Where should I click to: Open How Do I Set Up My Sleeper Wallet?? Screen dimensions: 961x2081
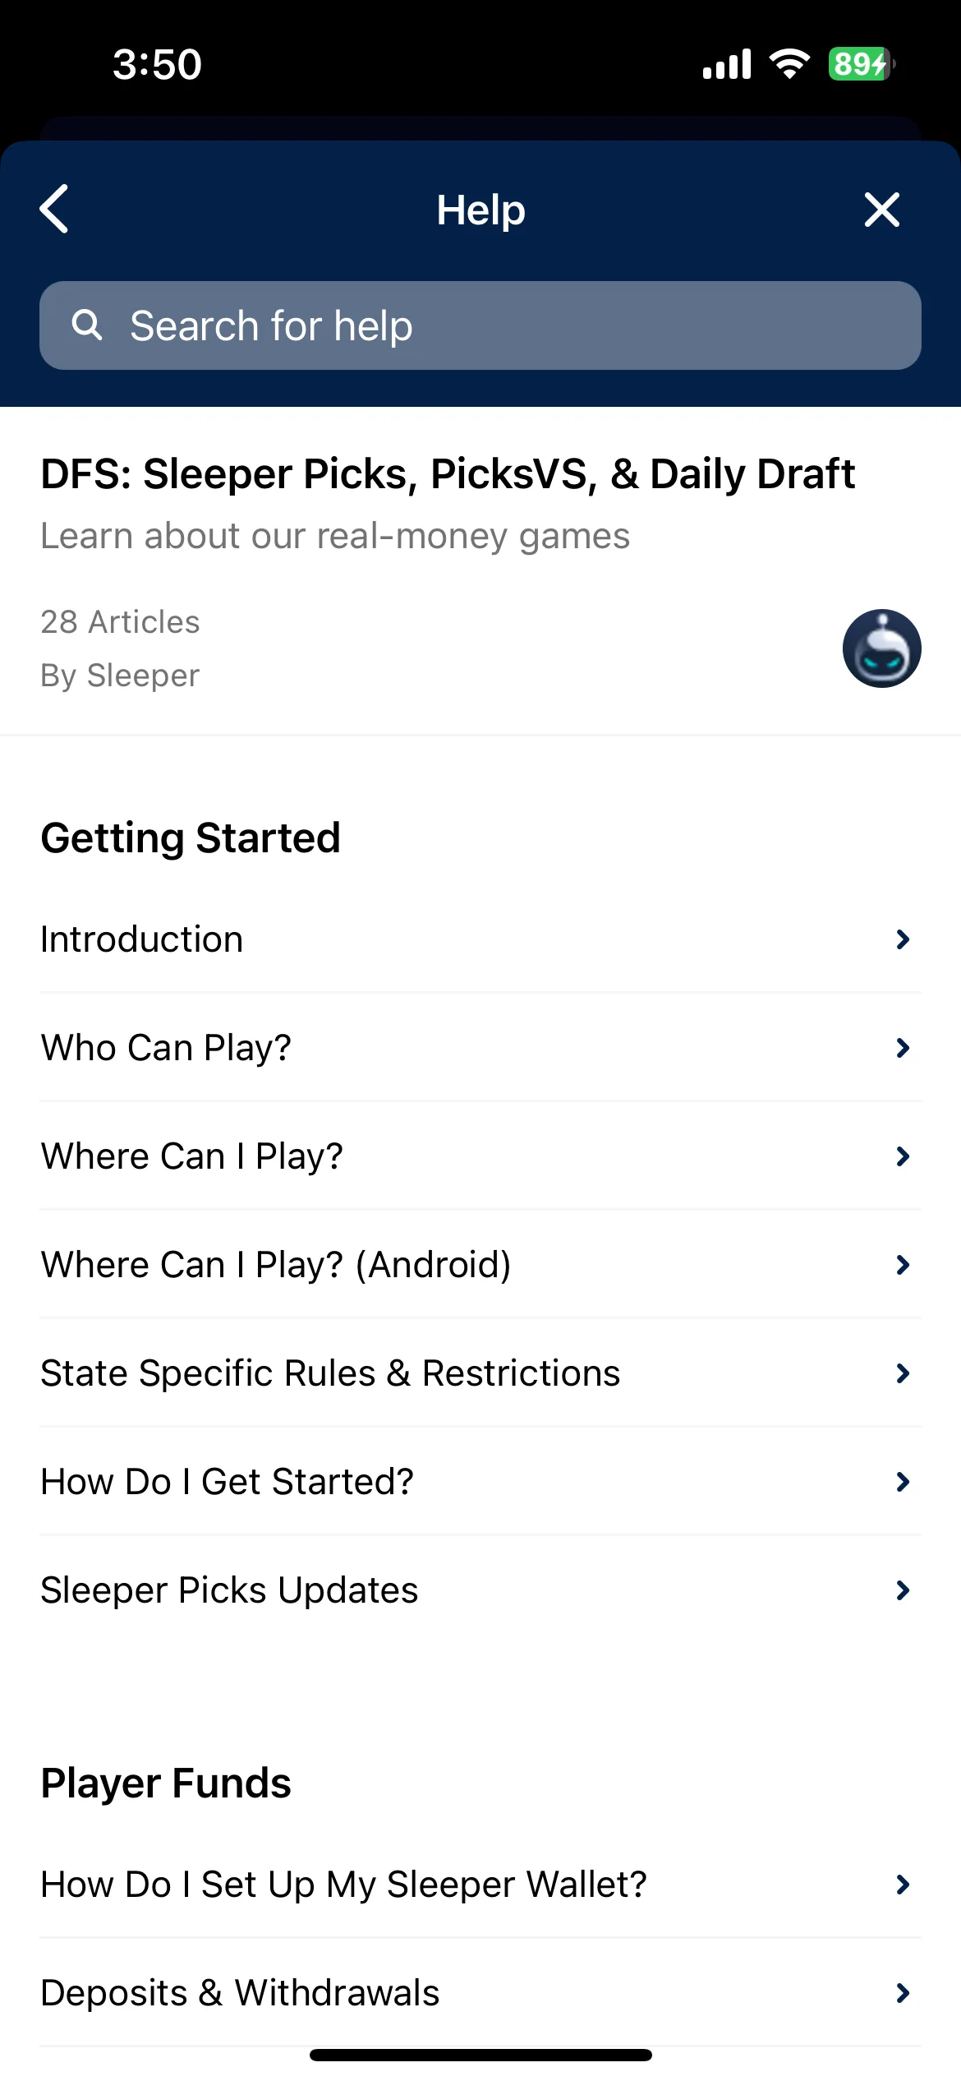tap(480, 1885)
